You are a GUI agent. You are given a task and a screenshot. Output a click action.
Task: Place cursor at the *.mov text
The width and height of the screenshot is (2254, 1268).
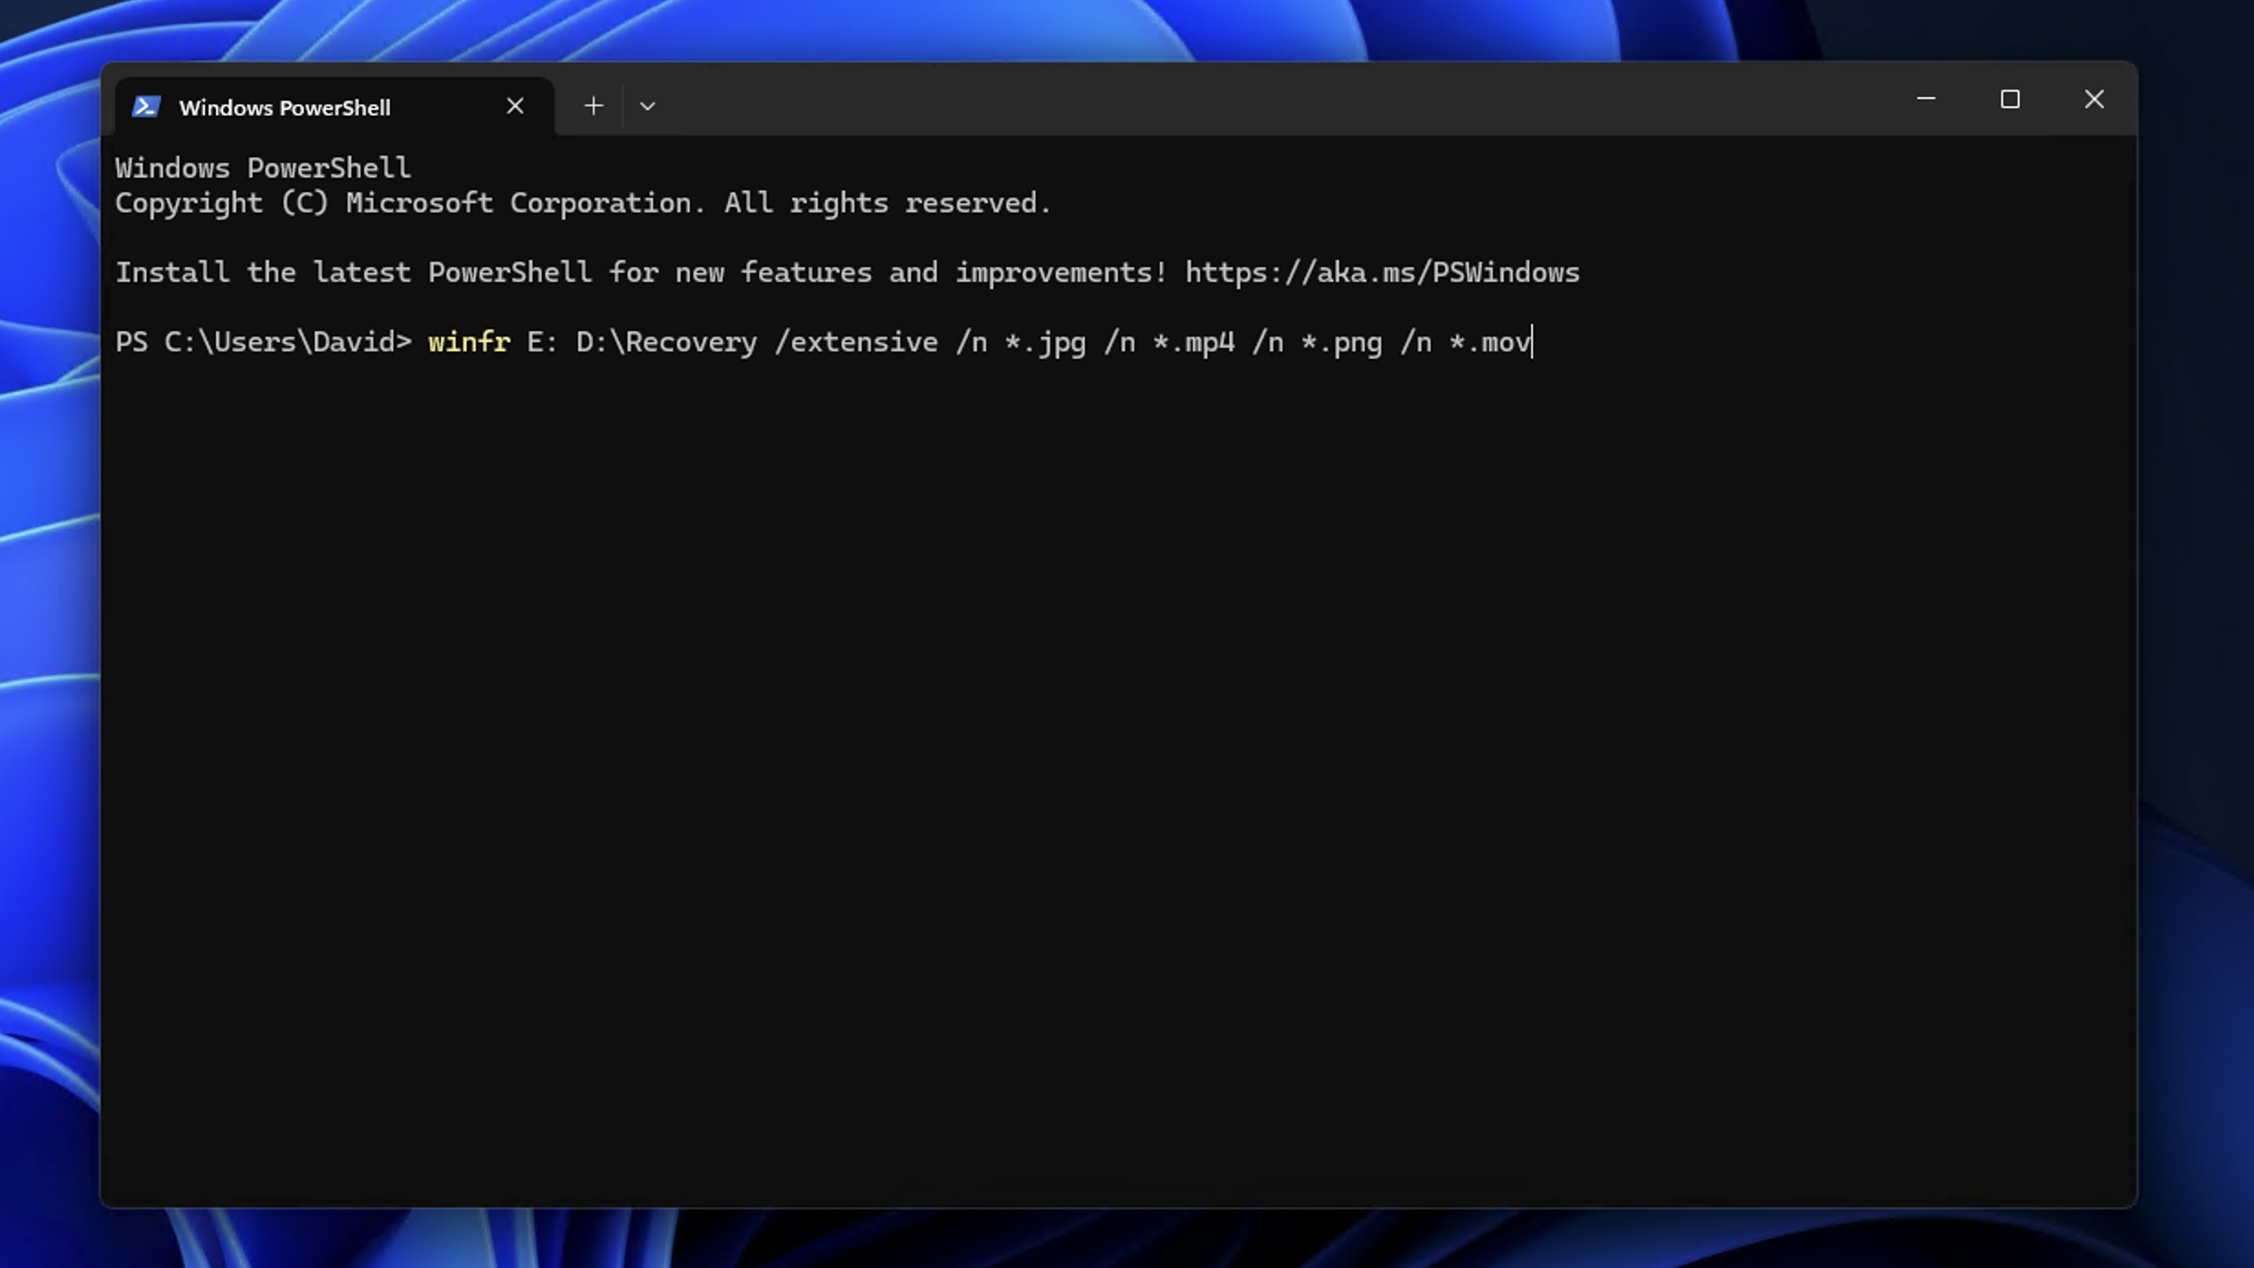1489,342
